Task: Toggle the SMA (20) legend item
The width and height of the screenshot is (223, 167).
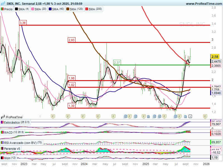Action: tap(40, 9)
